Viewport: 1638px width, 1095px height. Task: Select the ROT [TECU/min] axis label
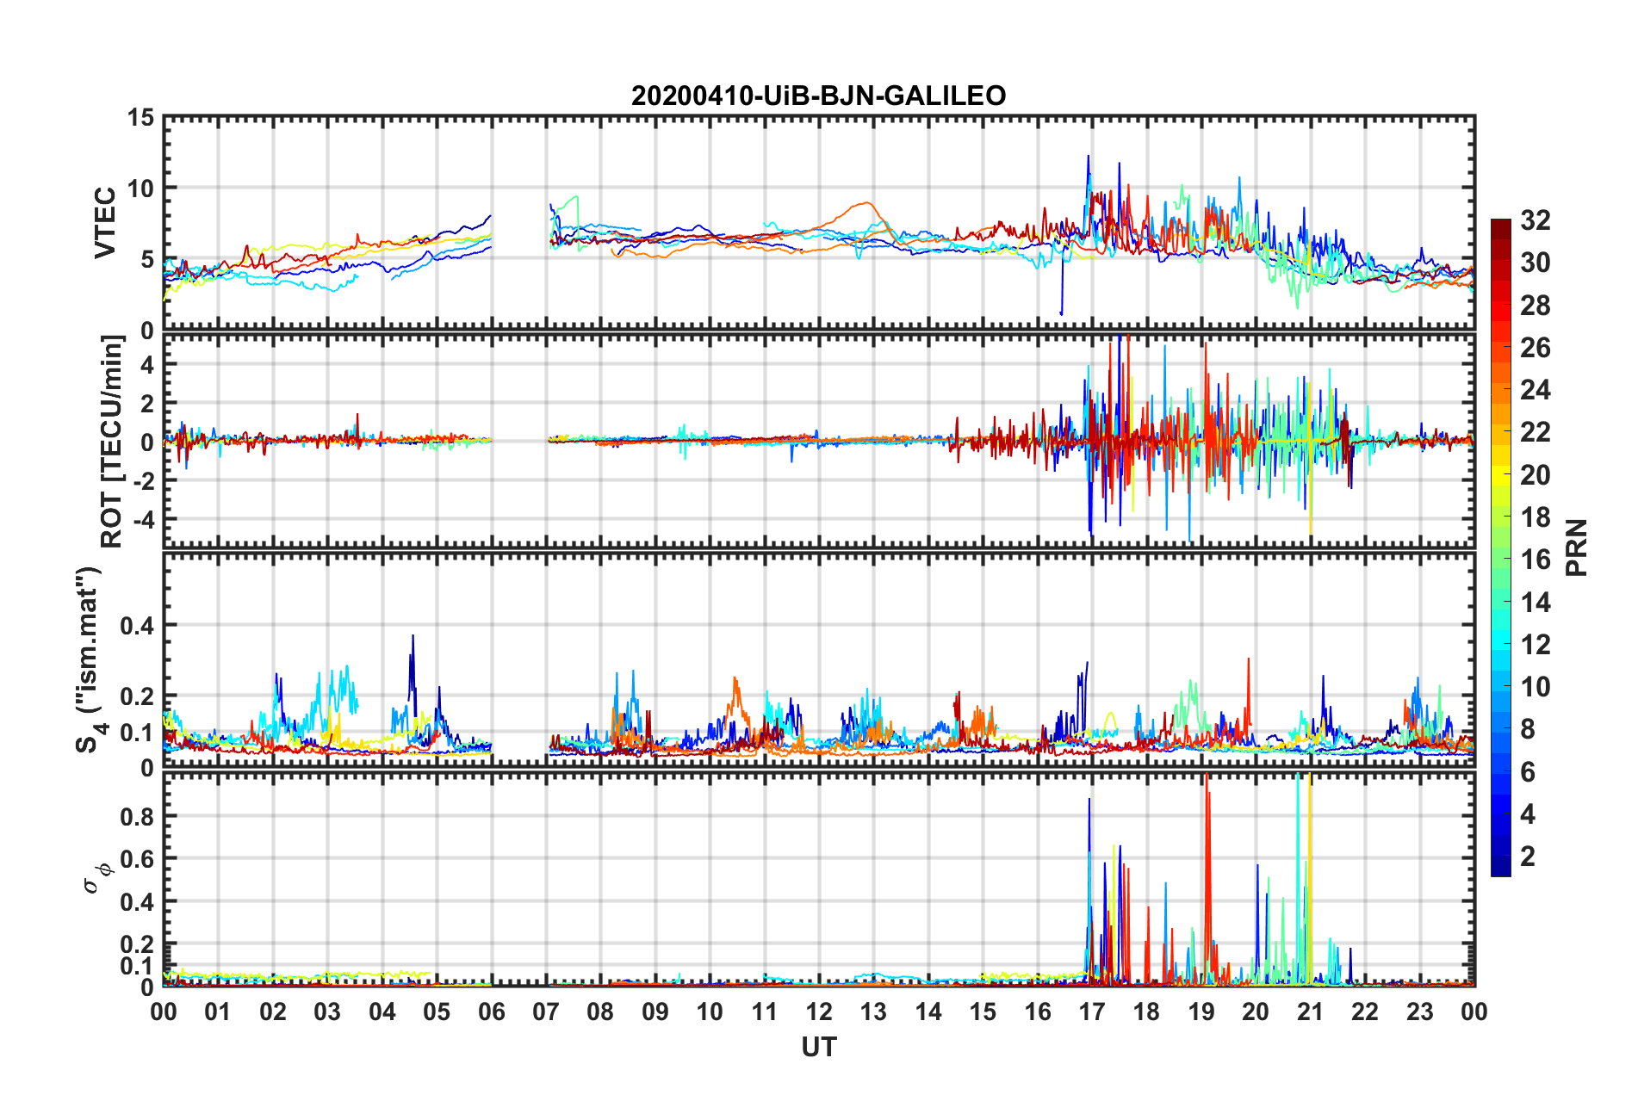tap(112, 442)
